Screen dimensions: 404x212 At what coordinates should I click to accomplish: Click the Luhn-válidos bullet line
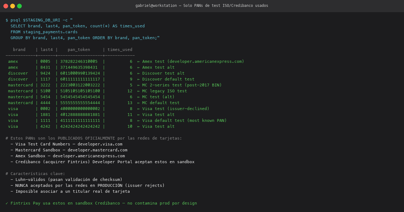point(67,180)
